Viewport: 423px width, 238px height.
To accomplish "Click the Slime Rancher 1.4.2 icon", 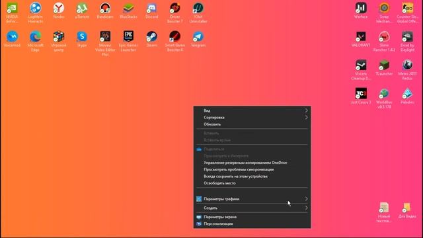I will [x=384, y=37].
